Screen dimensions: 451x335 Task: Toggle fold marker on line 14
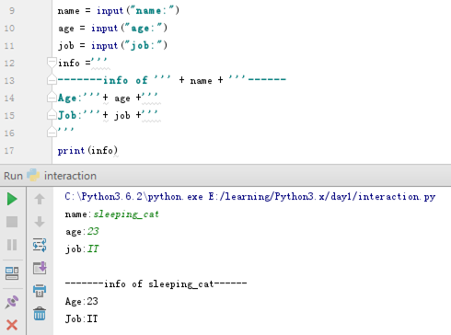click(x=52, y=98)
